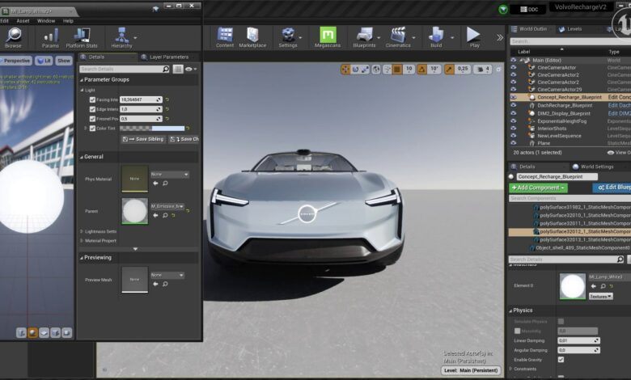631x380 pixels.
Task: Select the cylinder preview mesh icon
Action: (21, 333)
